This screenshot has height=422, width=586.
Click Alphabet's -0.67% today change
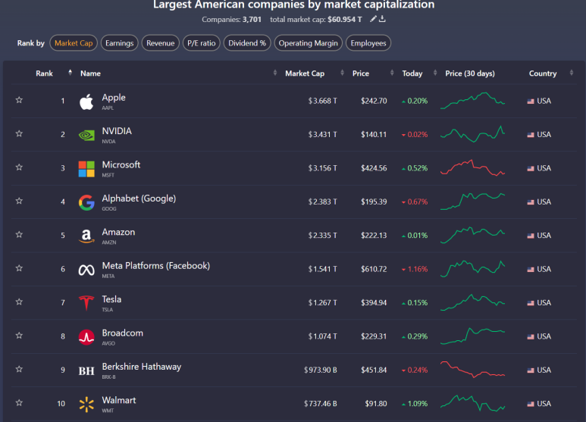(x=415, y=202)
